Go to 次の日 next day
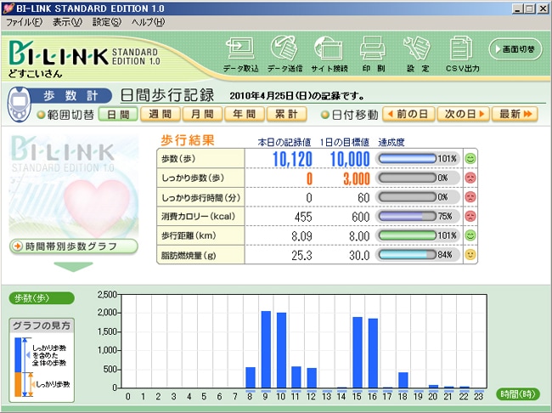The image size is (552, 413). coord(464,114)
